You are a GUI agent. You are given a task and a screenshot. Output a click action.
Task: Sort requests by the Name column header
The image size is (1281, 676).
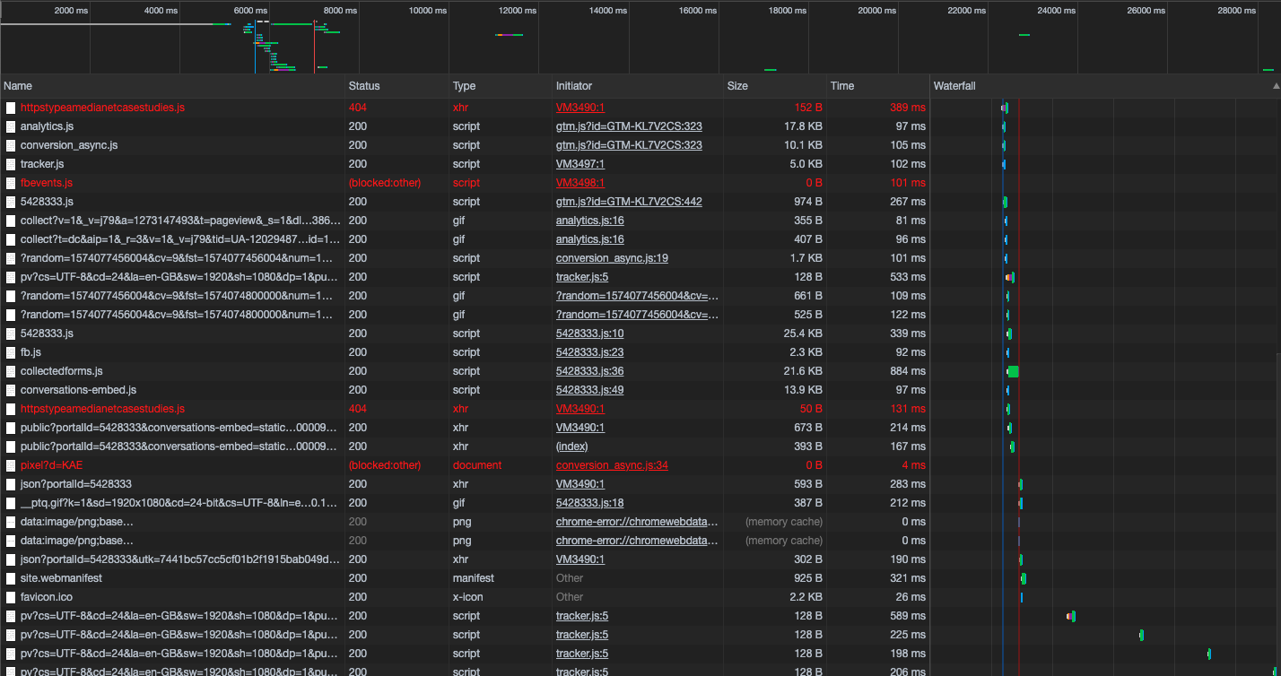tap(173, 86)
